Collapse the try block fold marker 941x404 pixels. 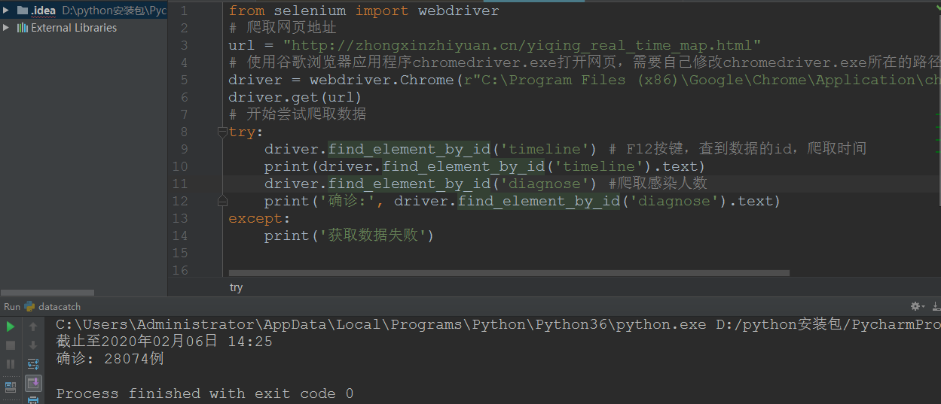point(222,132)
